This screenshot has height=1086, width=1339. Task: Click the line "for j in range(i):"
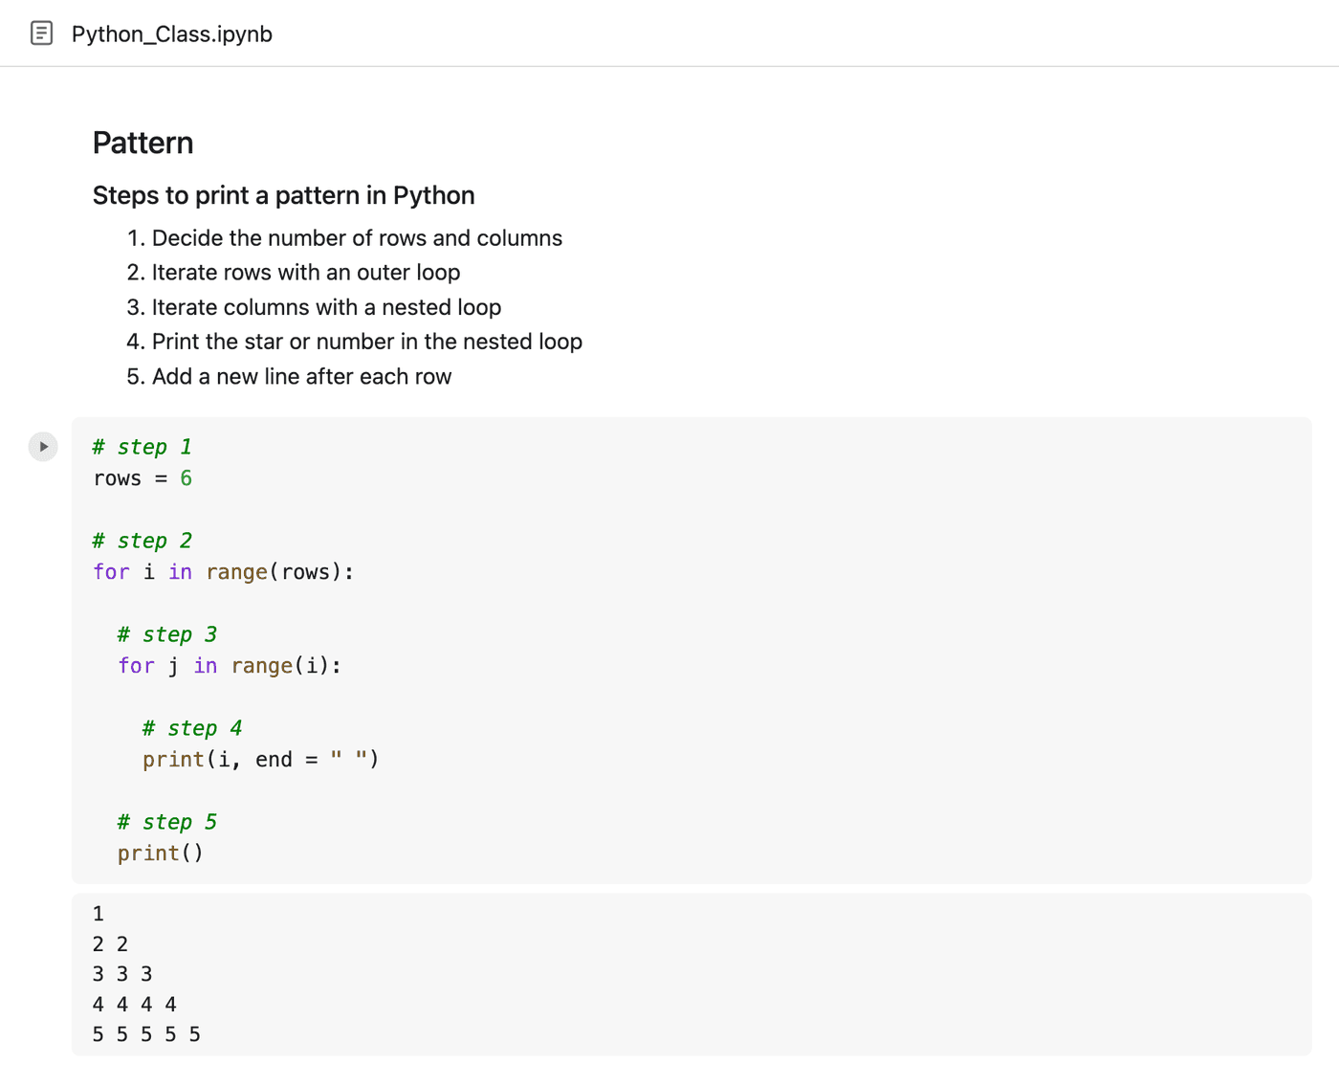230,666
